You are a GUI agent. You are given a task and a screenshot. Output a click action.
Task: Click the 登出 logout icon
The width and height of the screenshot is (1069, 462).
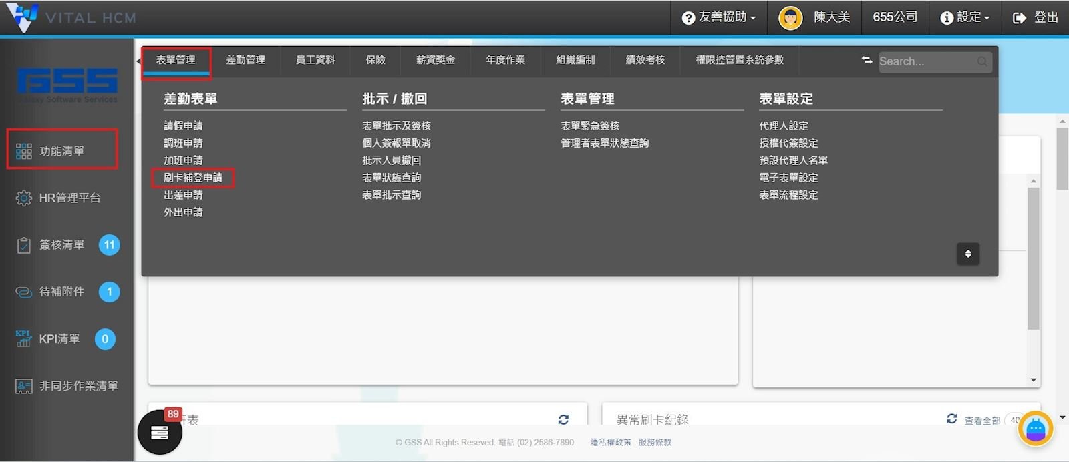pos(1019,18)
